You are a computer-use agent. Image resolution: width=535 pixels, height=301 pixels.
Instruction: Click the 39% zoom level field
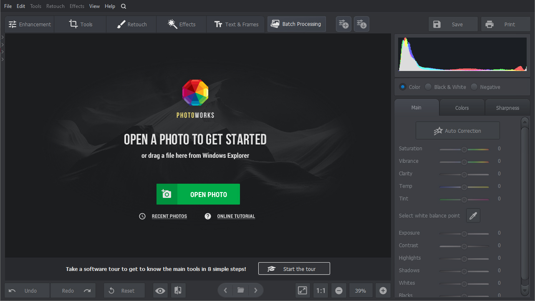(361, 291)
